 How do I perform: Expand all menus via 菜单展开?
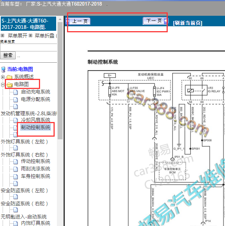coord(17,36)
